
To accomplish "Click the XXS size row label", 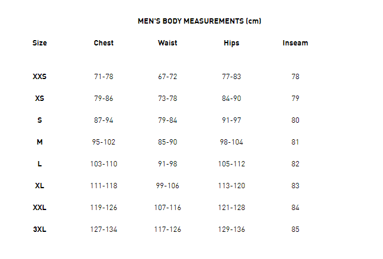I will 40,77.
